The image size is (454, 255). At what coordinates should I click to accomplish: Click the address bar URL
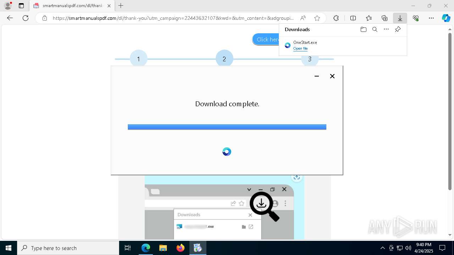[173, 18]
